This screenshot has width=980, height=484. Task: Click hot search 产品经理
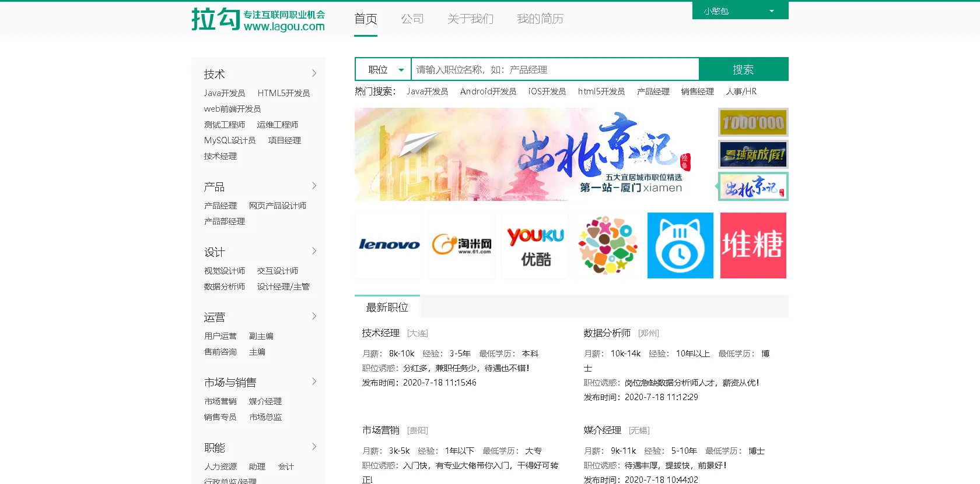(x=653, y=91)
